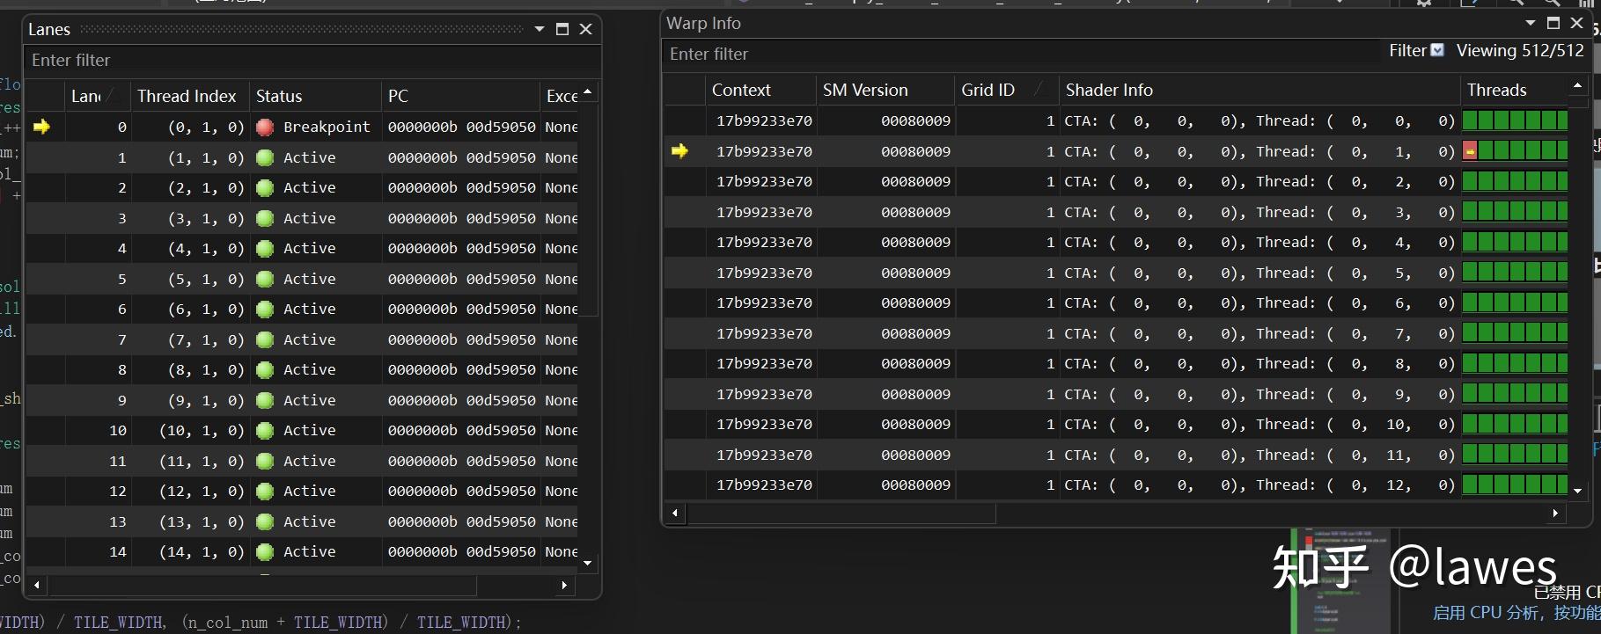Sort lanes by the Status column header
1601x634 pixels.
279,96
